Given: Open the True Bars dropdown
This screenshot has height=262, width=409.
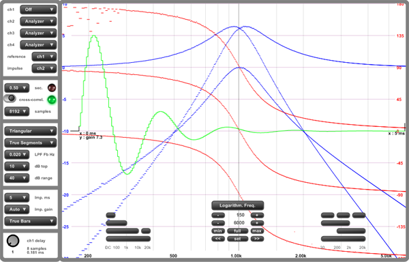Looking at the screenshot, I should [x=31, y=221].
